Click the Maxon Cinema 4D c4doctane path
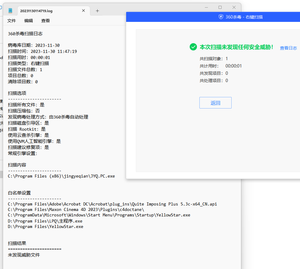 coord(76,210)
